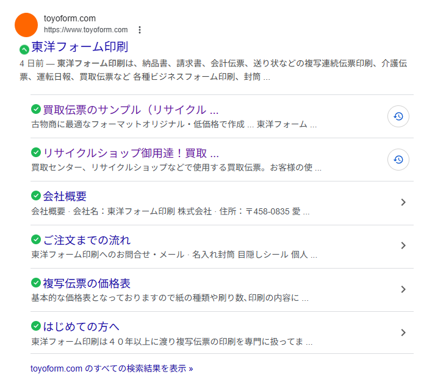Click green checkmark beside 複写伝票の価格表
Viewport: 446px width, 377px height.
36,283
